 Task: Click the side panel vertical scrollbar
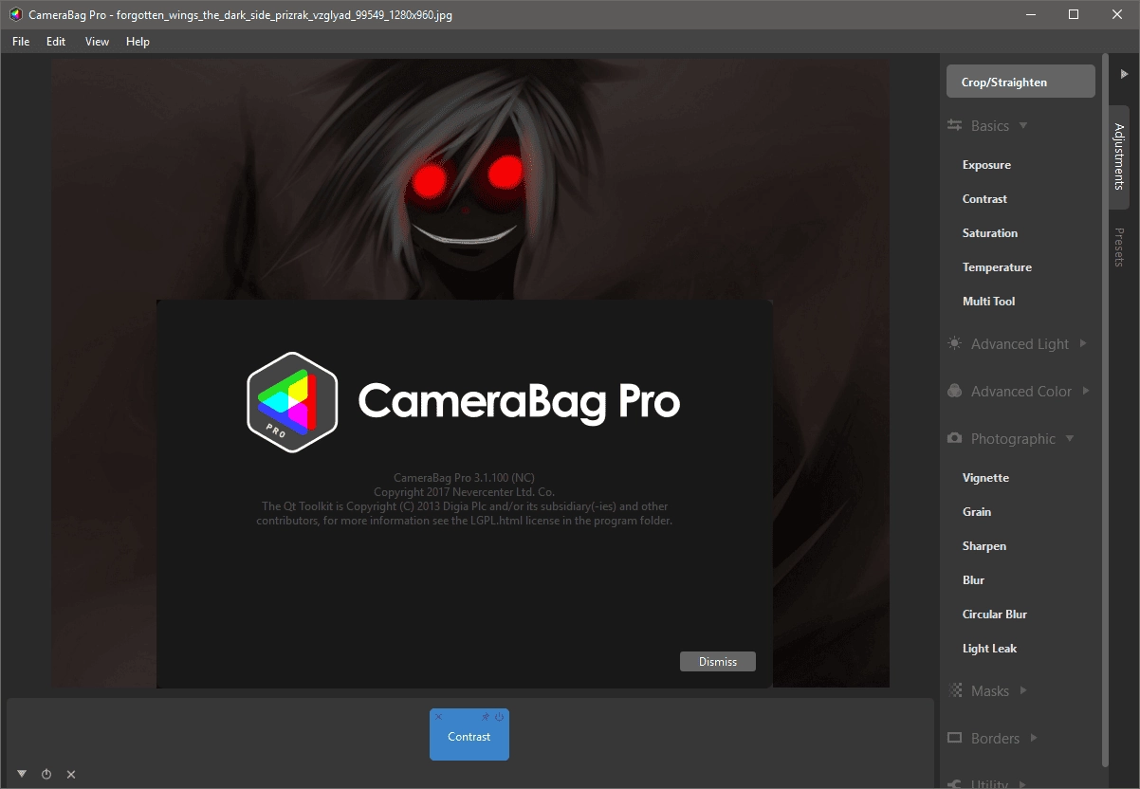(x=1105, y=413)
